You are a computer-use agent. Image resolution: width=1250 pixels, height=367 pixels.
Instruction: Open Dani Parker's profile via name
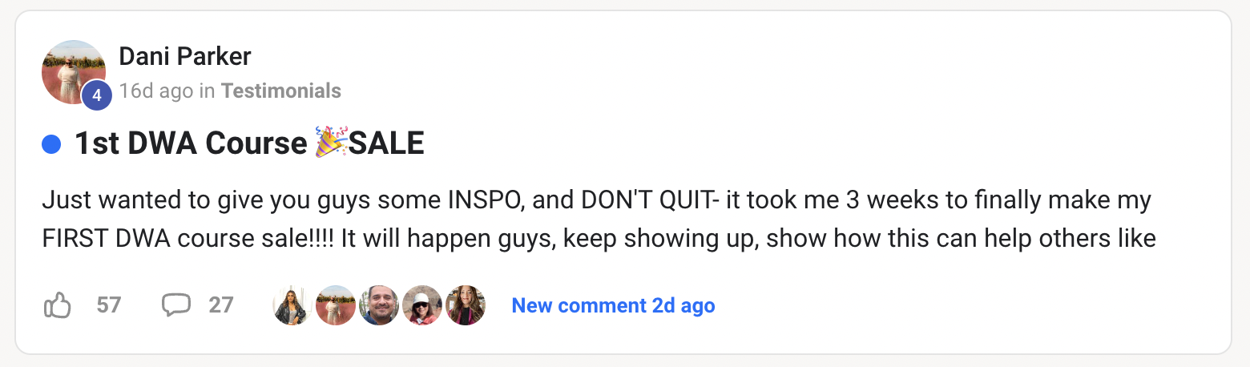pos(185,57)
